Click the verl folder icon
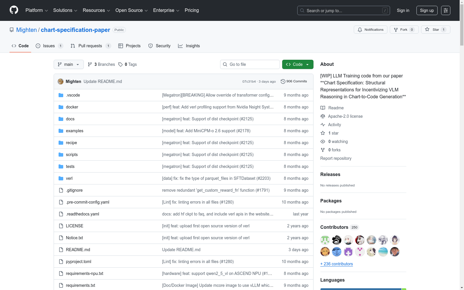The width and height of the screenshot is (464, 290). (x=61, y=178)
